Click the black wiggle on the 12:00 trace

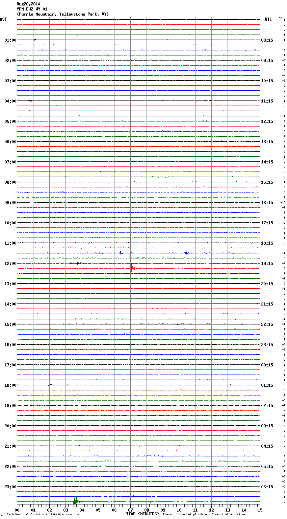tap(76, 263)
